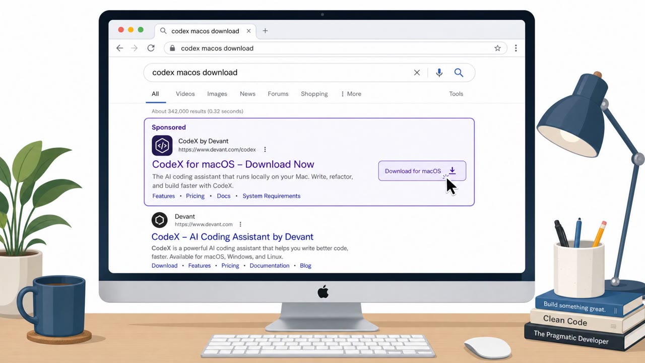The height and width of the screenshot is (363, 645).
Task: Go to the Shopping results tab
Action: (314, 94)
